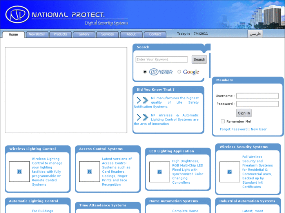
Task: Click the 'Today is : 7/4/2011' date text
Action: pyautogui.click(x=192, y=34)
